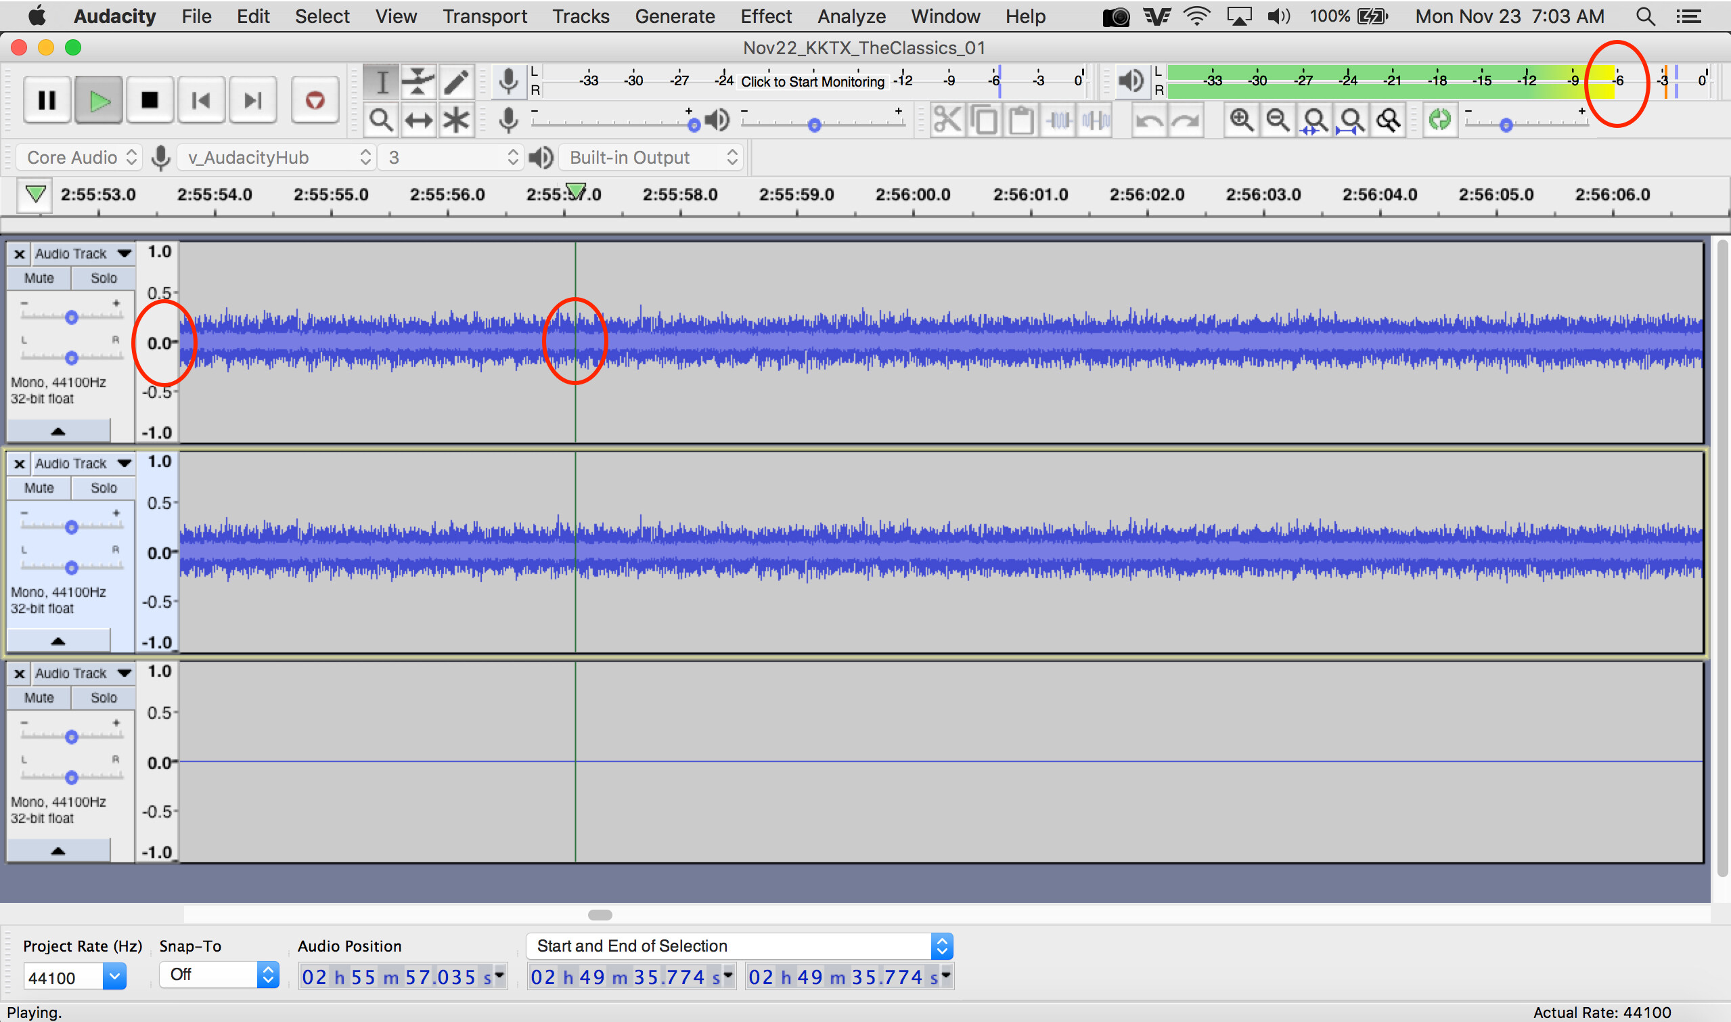This screenshot has height=1022, width=1731.
Task: Start recording with the Record button
Action: pos(315,101)
